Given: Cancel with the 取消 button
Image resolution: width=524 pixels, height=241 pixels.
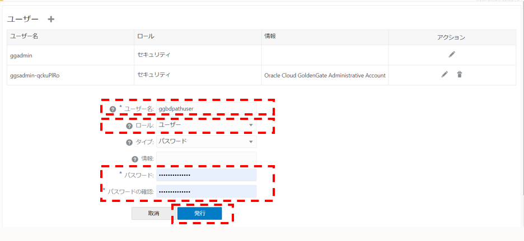Looking at the screenshot, I should [153, 214].
